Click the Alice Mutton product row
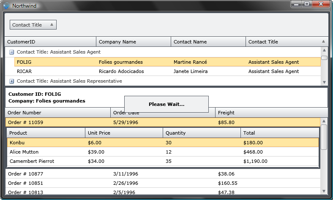The height and width of the screenshot is (200, 333). coord(163,152)
